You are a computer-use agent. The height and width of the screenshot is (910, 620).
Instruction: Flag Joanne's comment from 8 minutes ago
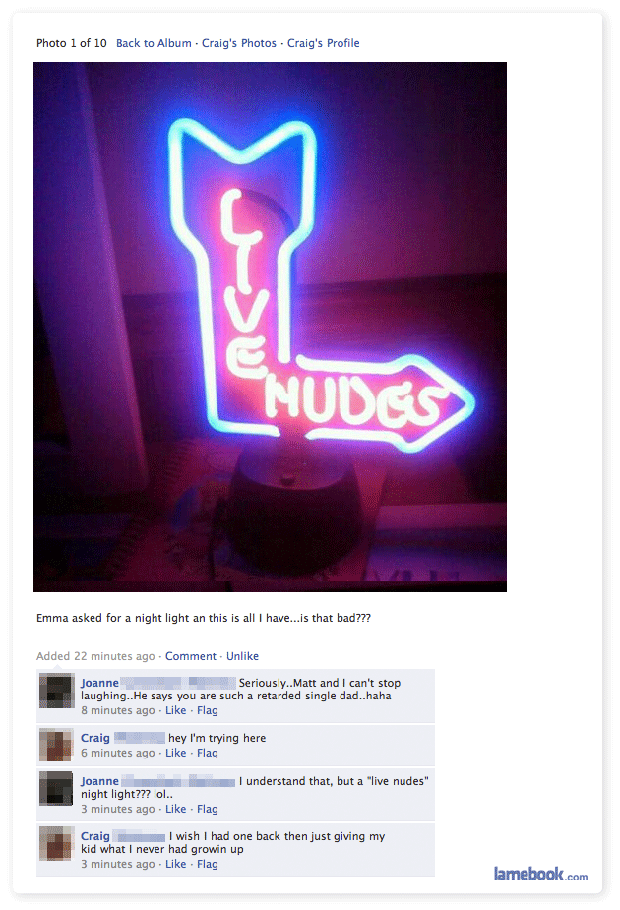click(208, 710)
